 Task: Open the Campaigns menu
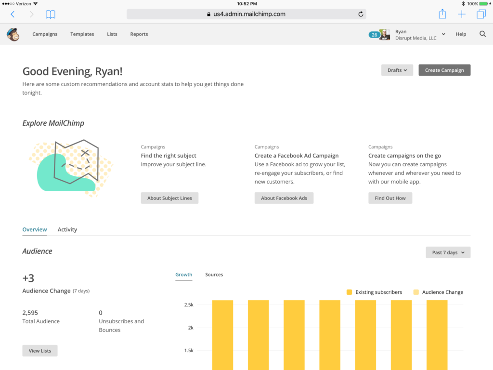point(45,34)
